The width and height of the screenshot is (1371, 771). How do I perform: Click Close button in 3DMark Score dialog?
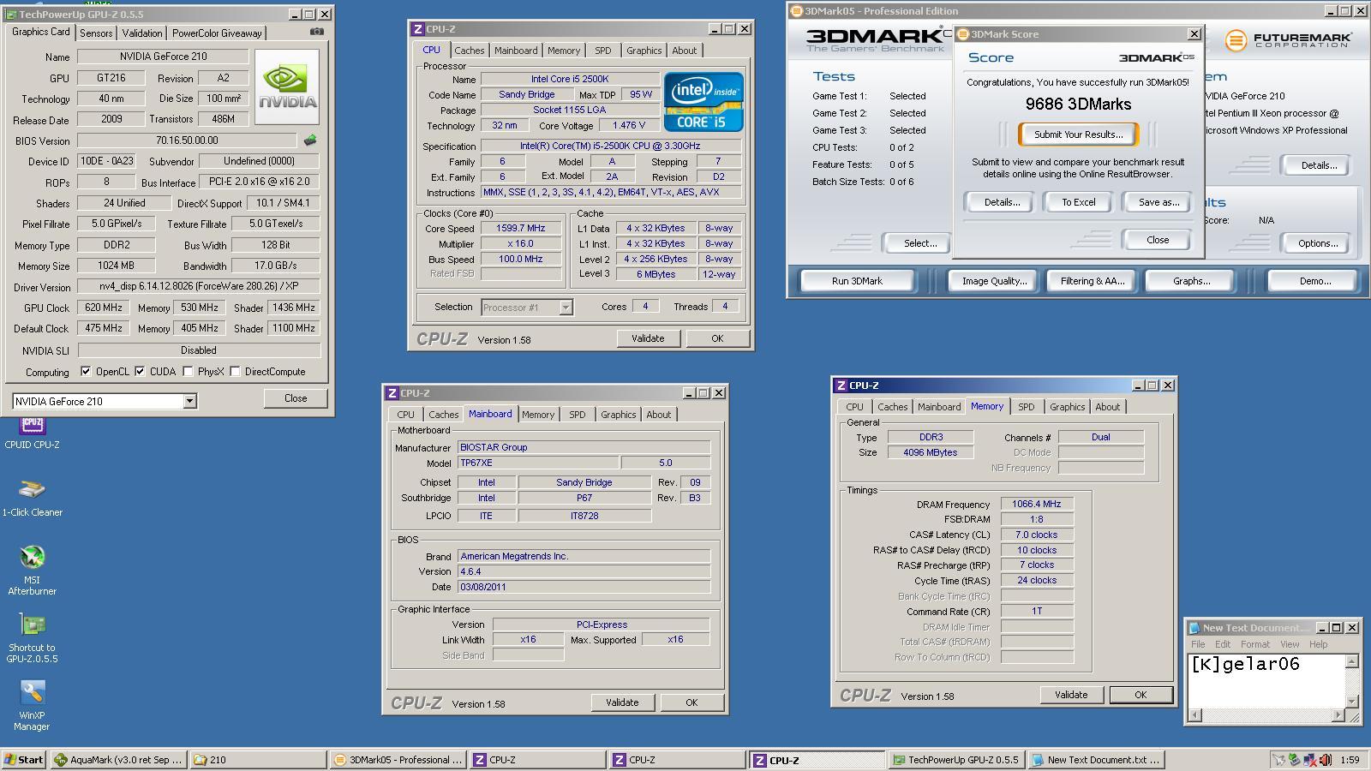point(1158,240)
